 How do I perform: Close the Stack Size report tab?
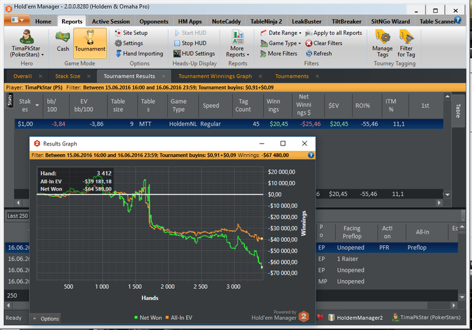coord(89,76)
